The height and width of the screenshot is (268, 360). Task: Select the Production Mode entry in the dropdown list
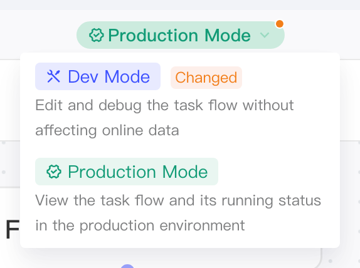[x=127, y=172]
